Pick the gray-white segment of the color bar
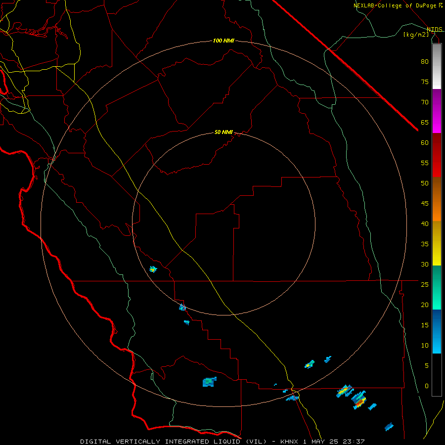Image resolution: width=445 pixels, height=445 pixels. click(x=437, y=66)
